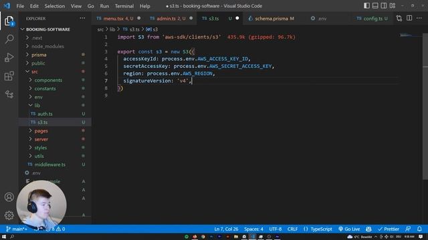Switch to admin.ts tab
This screenshot has width=428, height=240.
click(x=171, y=18)
